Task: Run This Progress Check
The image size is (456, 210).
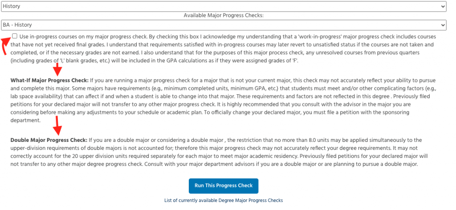Action: (x=224, y=186)
